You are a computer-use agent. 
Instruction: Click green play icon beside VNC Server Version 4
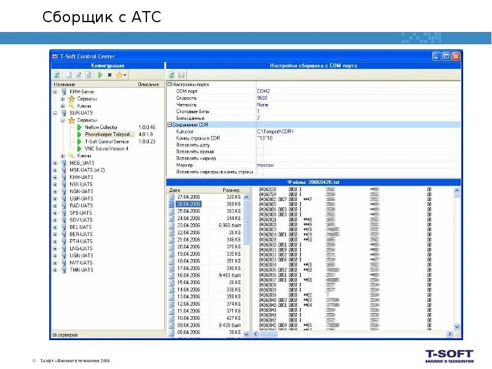point(79,149)
